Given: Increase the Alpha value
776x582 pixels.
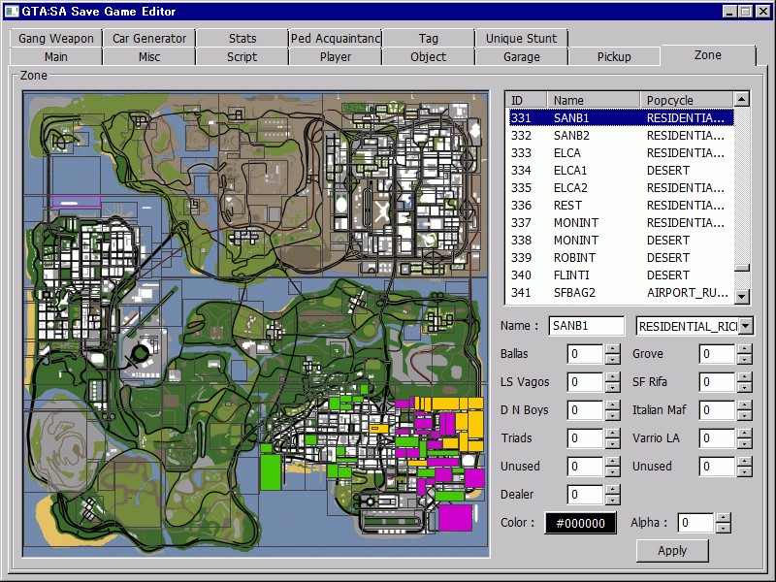Looking at the screenshot, I should point(723,518).
